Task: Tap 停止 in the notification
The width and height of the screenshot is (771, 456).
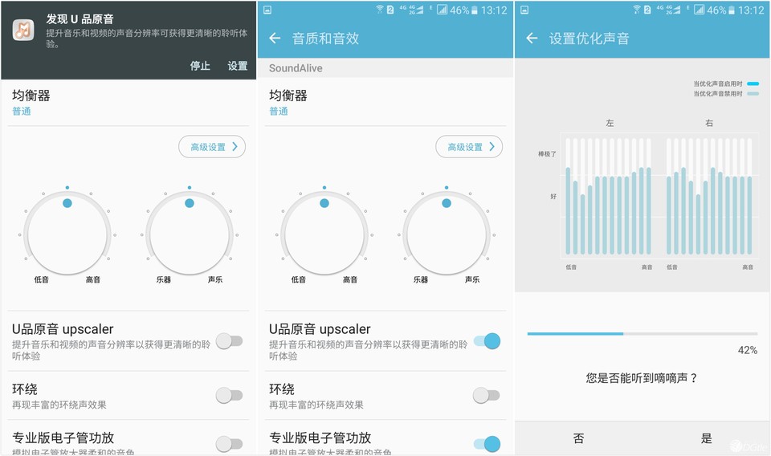Action: [200, 66]
